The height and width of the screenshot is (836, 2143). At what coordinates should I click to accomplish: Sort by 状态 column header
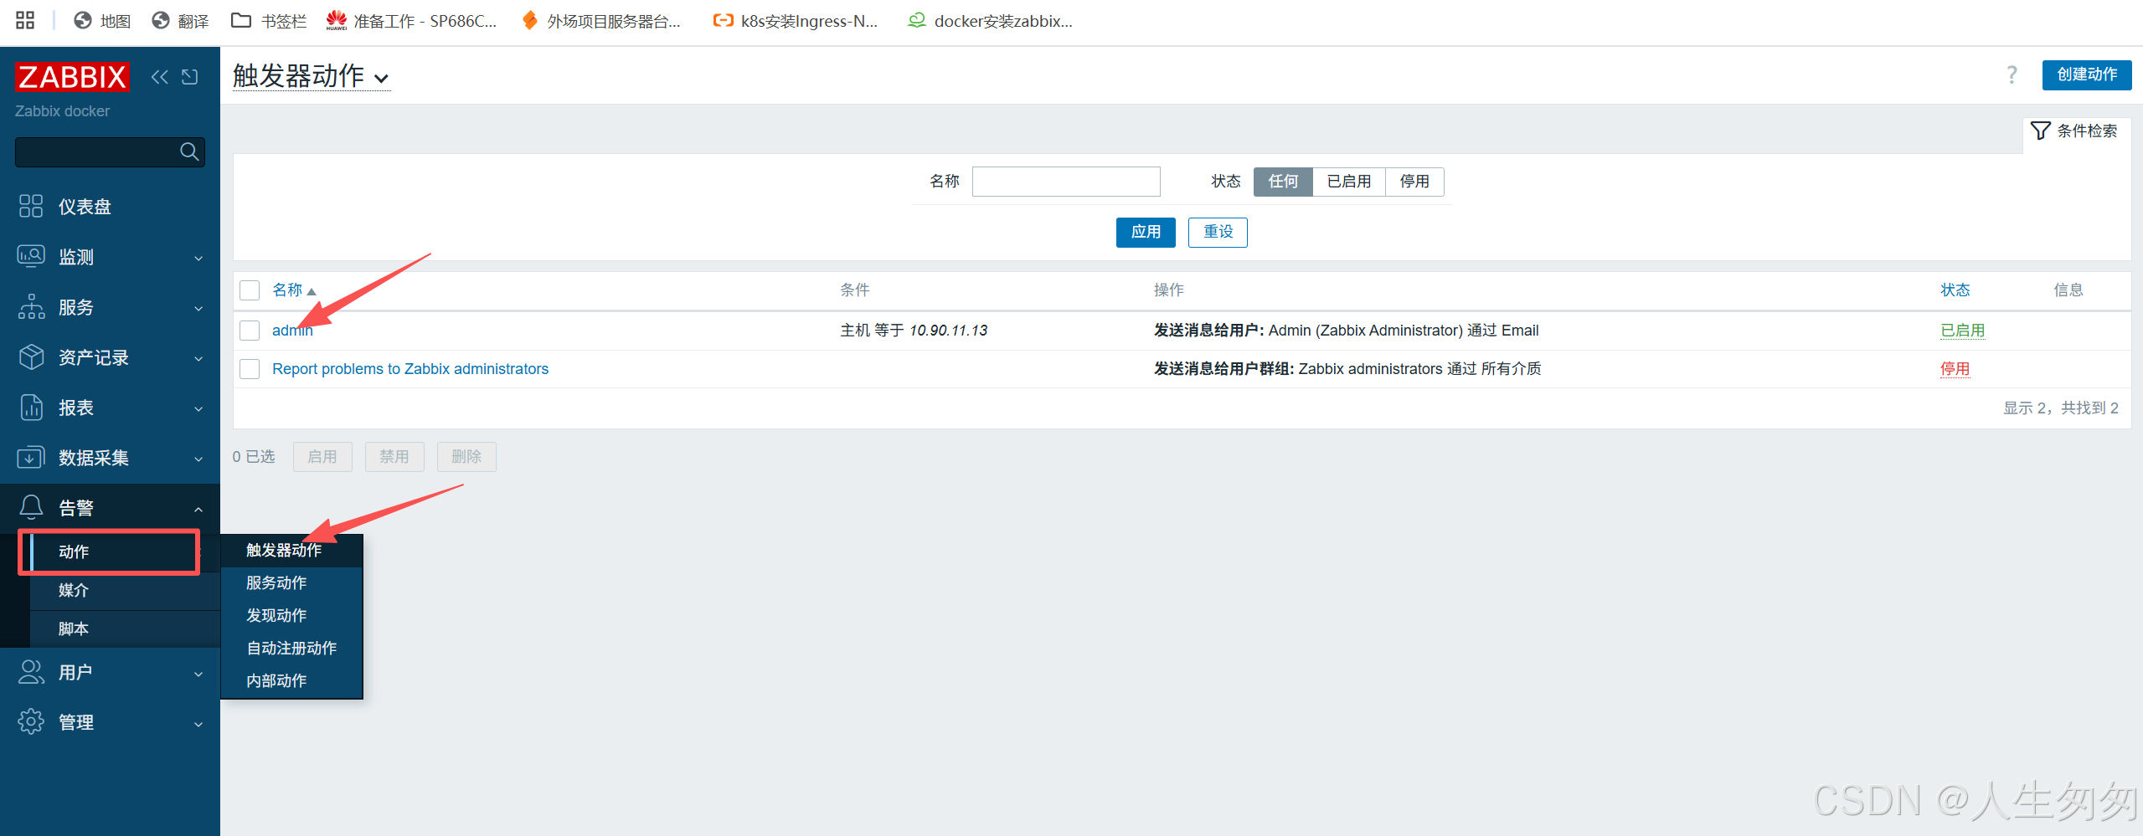click(x=1955, y=290)
